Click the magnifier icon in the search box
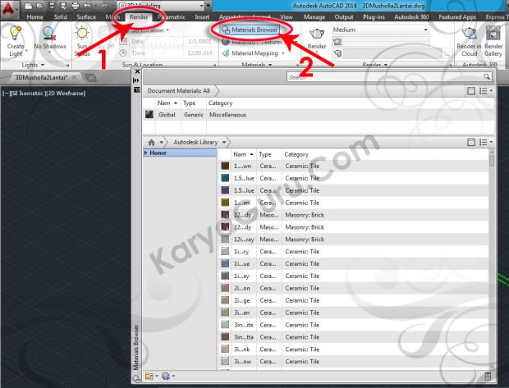 [x=486, y=76]
